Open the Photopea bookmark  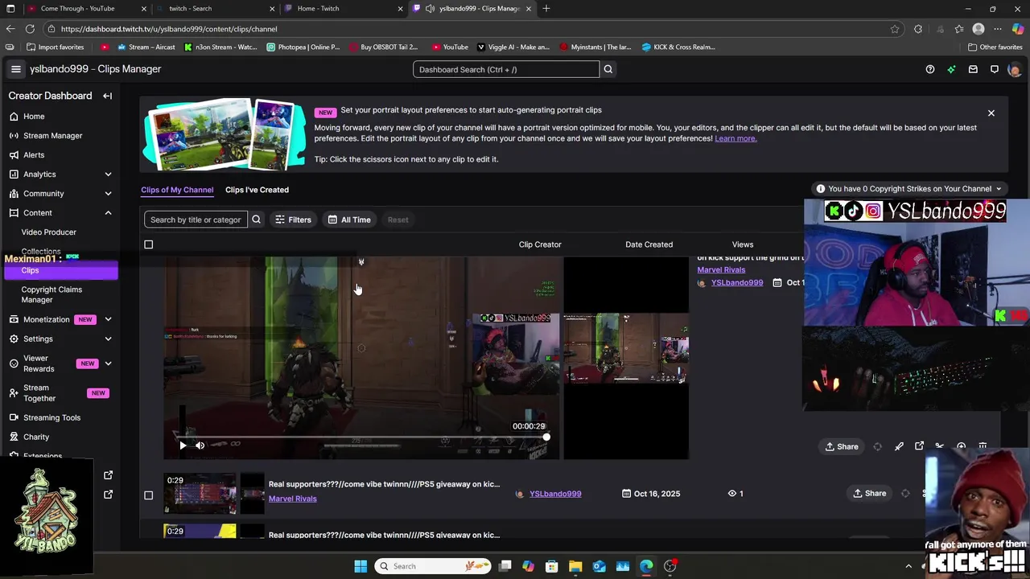[x=303, y=47]
